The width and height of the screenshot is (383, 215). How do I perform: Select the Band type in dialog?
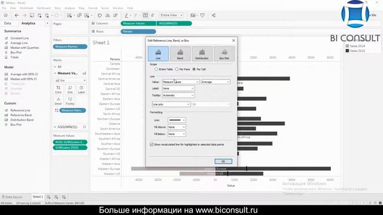coord(180,54)
